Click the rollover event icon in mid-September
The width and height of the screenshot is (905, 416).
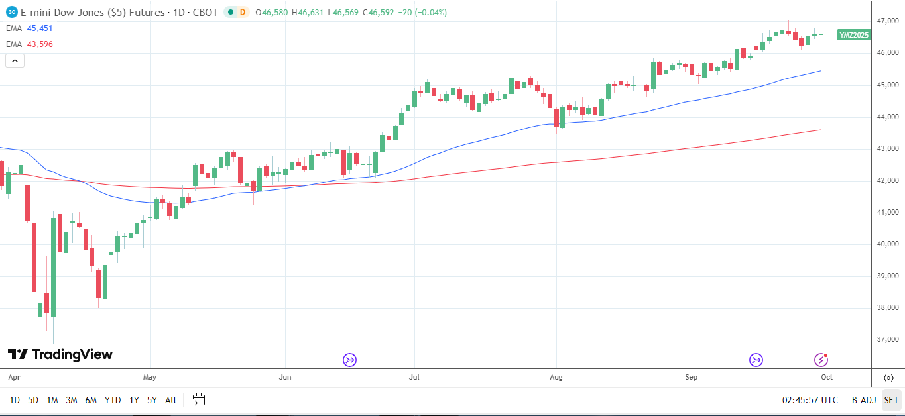point(756,360)
